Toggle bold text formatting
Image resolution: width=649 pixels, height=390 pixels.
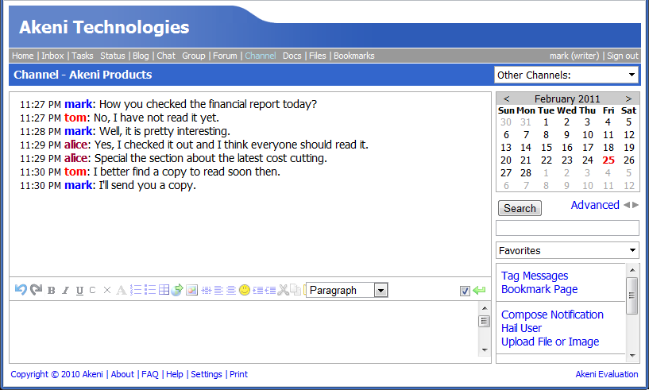52,290
